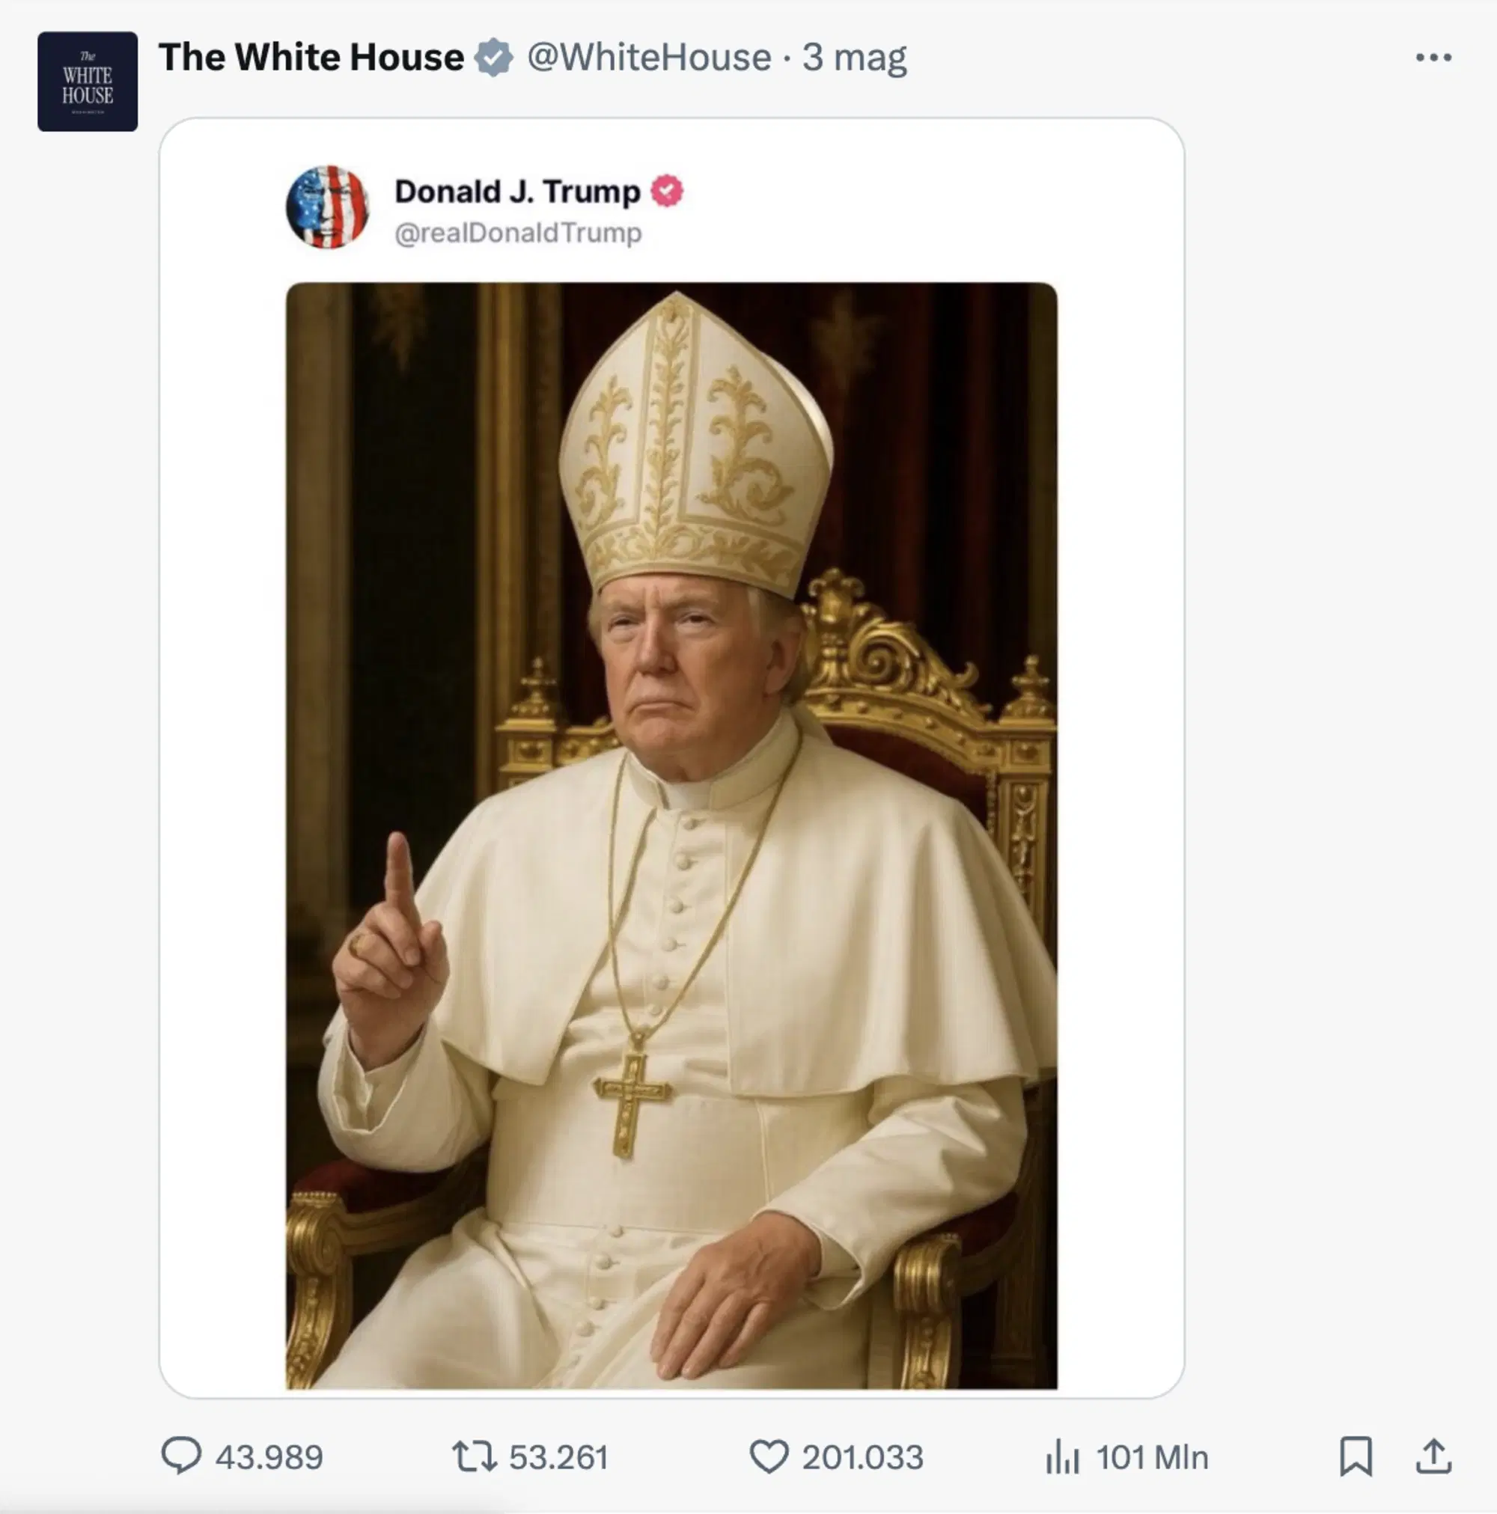Image resolution: width=1497 pixels, height=1514 pixels.
Task: Click 'The White House' display name
Action: [311, 56]
